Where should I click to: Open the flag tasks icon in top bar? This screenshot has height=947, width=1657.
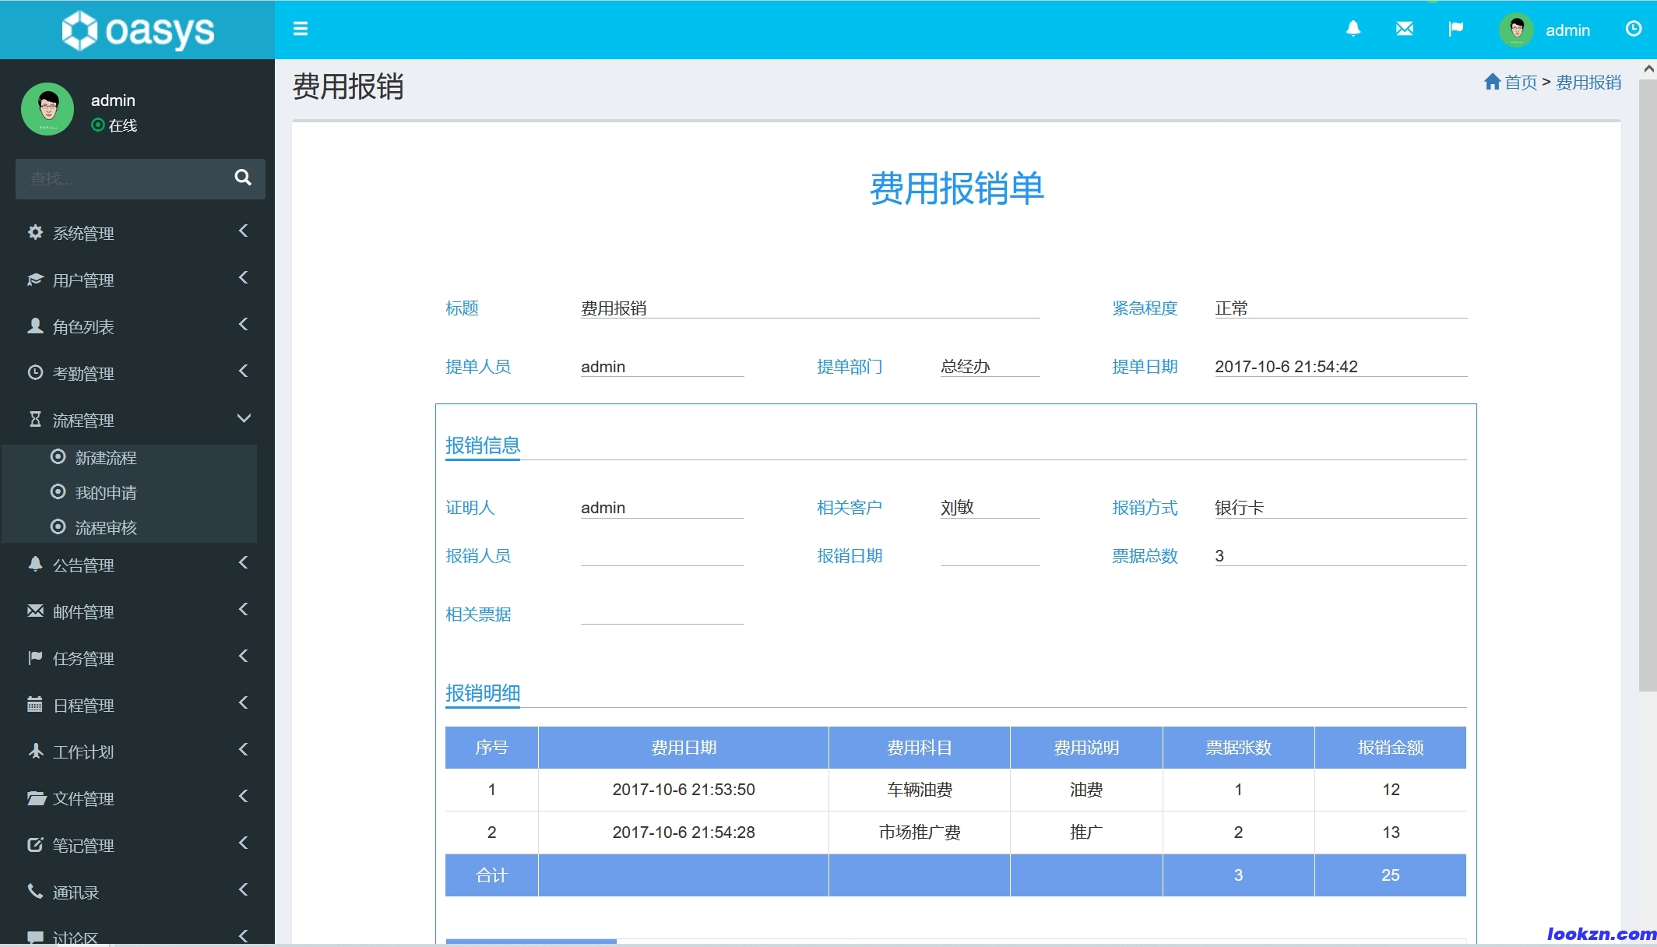point(1455,29)
